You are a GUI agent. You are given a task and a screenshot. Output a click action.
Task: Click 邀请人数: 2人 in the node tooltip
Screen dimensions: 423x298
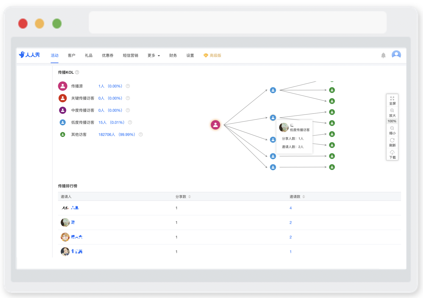[293, 147]
